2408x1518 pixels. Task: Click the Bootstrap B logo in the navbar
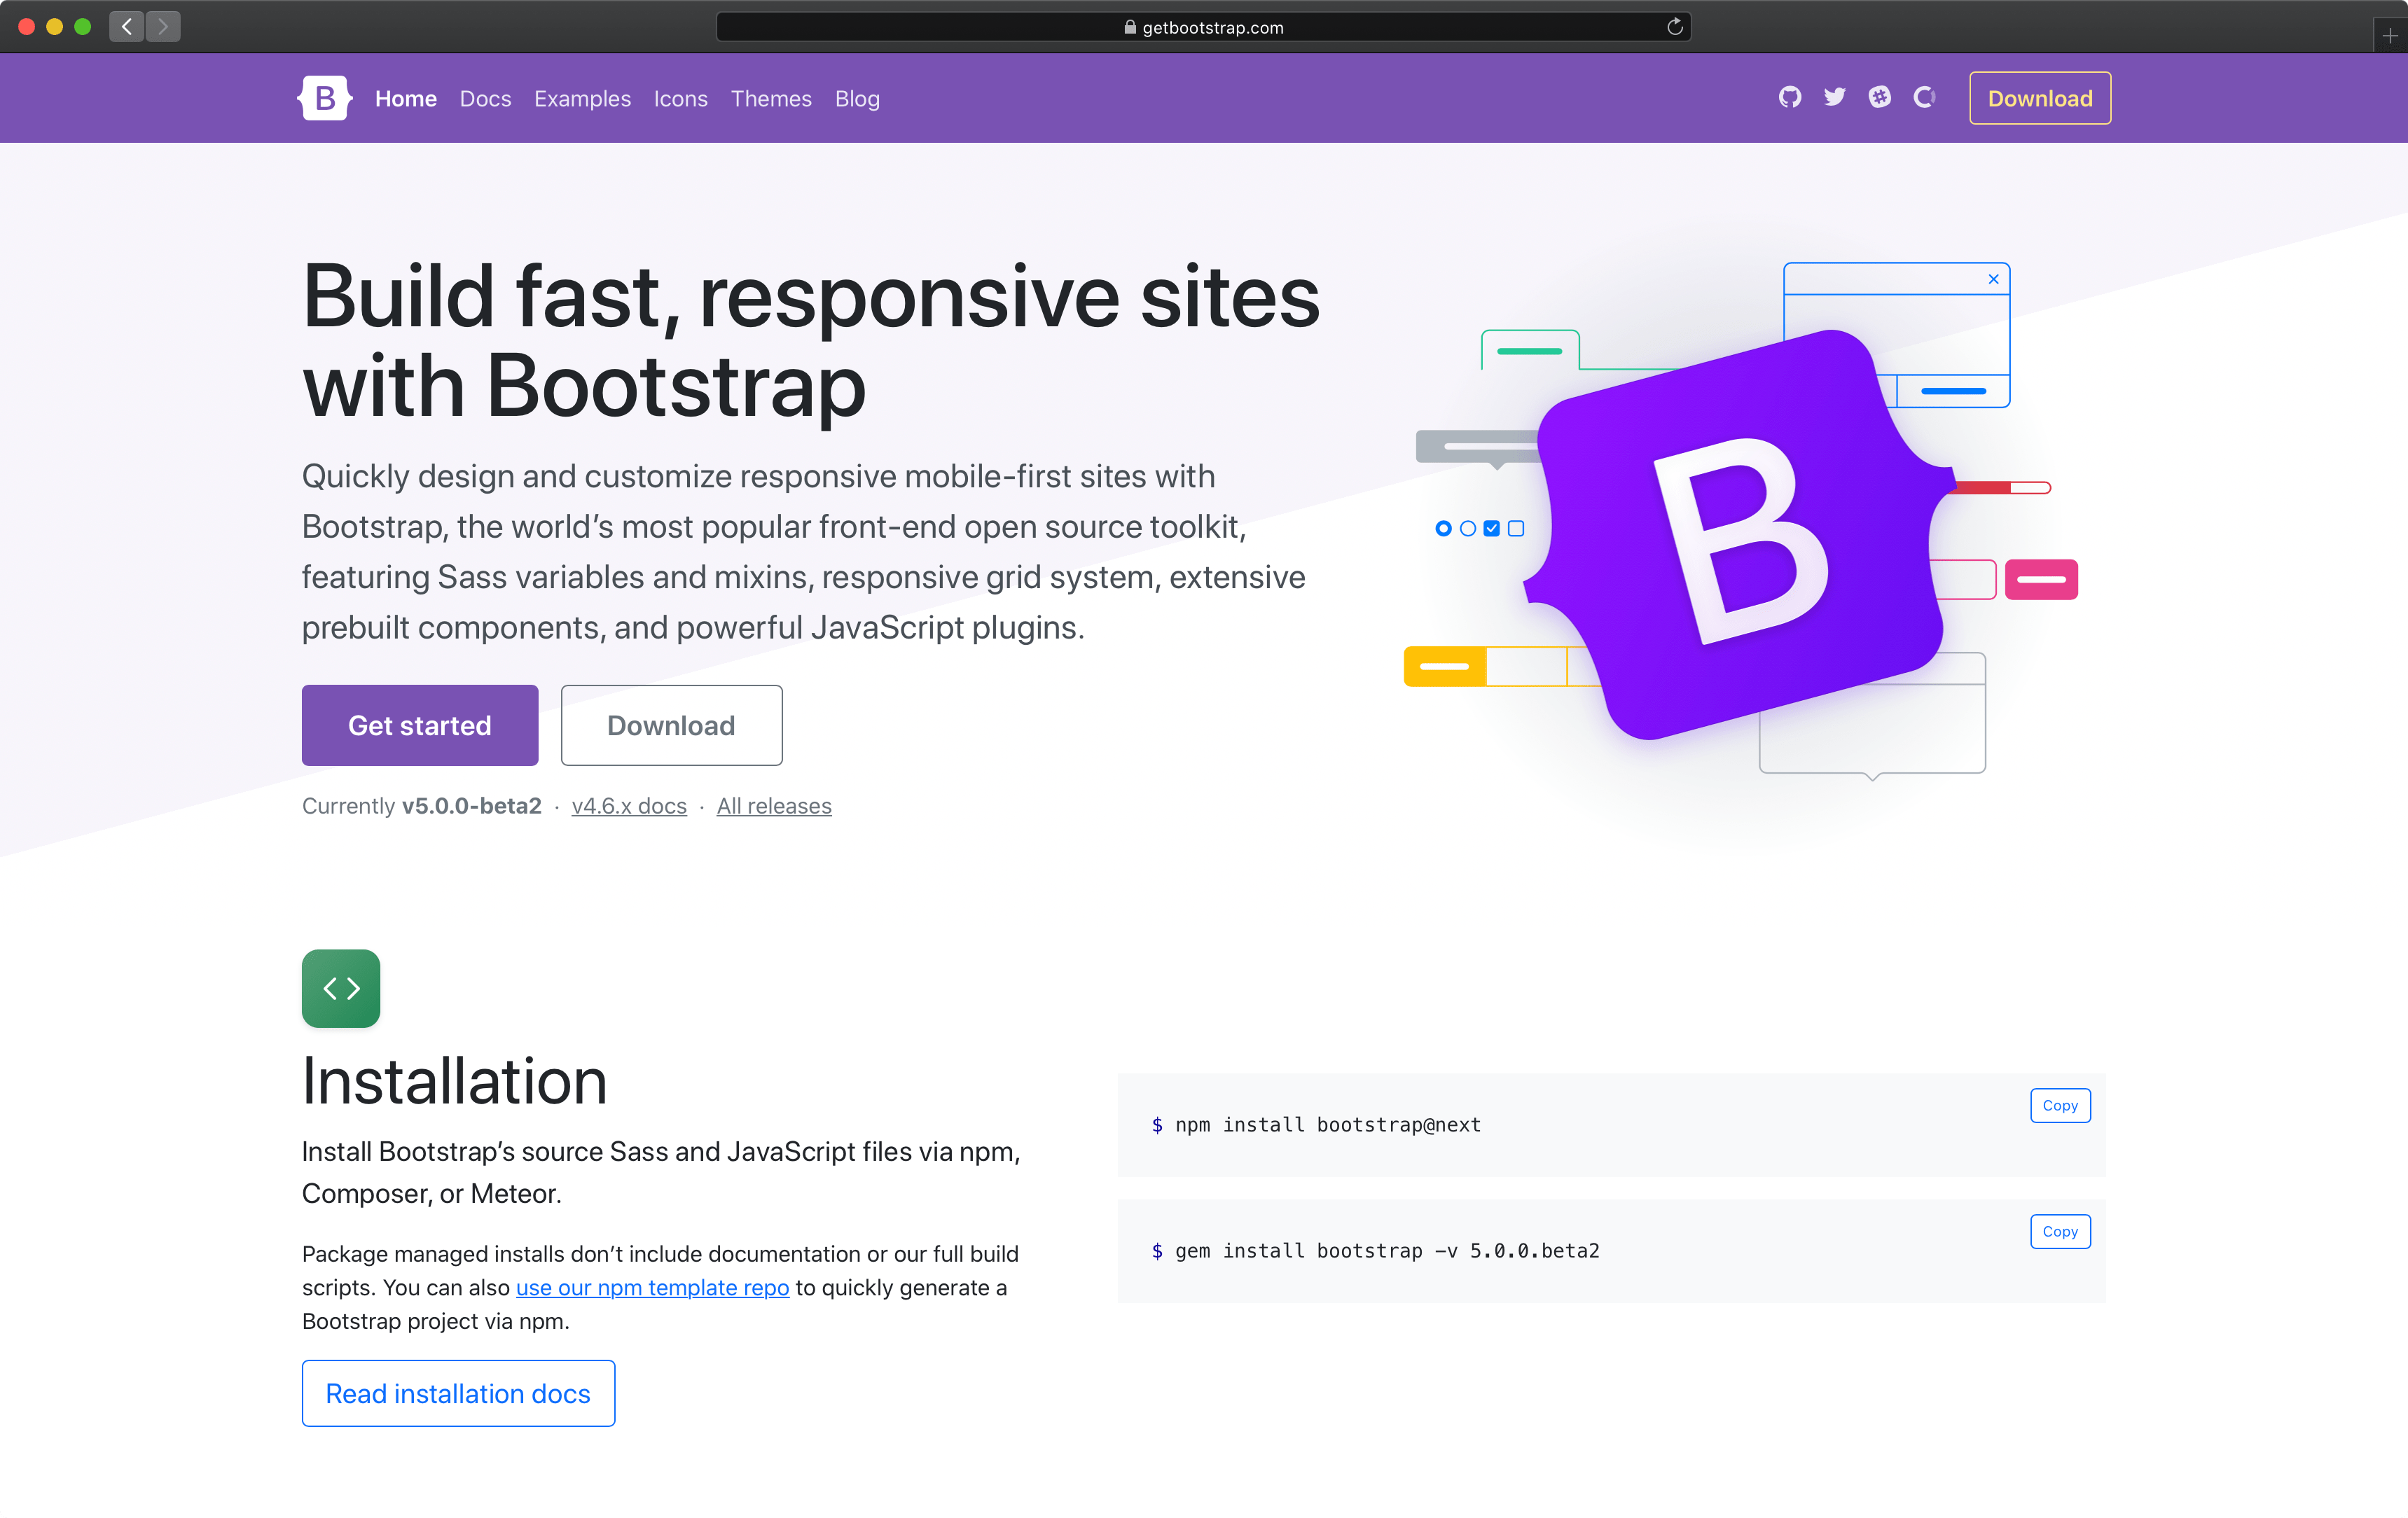coord(324,96)
